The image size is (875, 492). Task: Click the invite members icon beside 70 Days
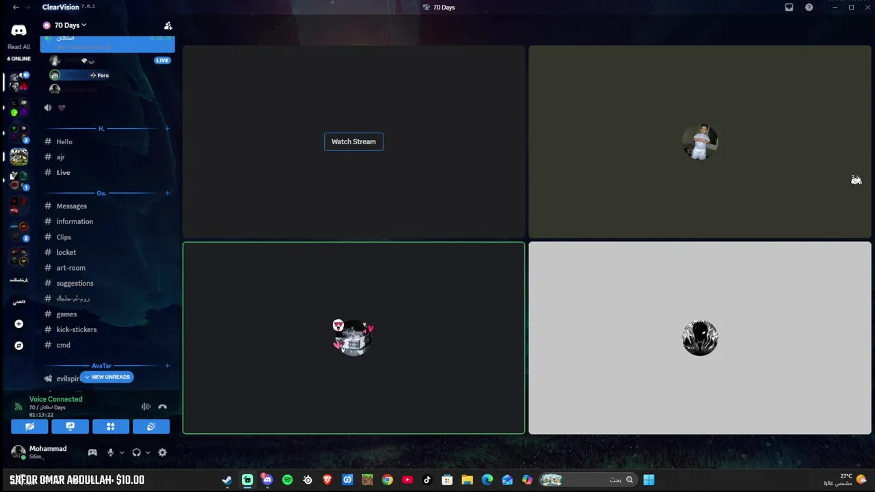tap(167, 26)
